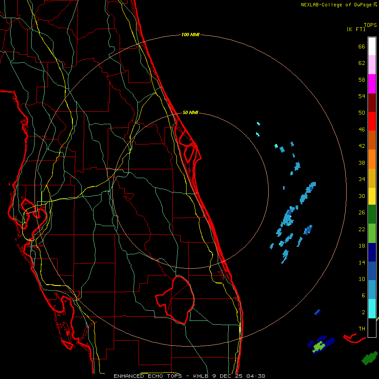
Task: Click the dark red 54 kft swatch
Action: pyautogui.click(x=372, y=103)
